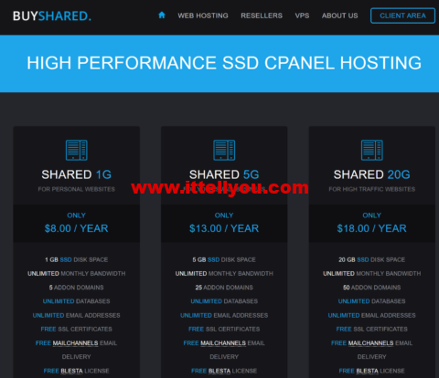The image size is (439, 378).
Task: Click the Shared 20G server icon
Action: (372, 150)
